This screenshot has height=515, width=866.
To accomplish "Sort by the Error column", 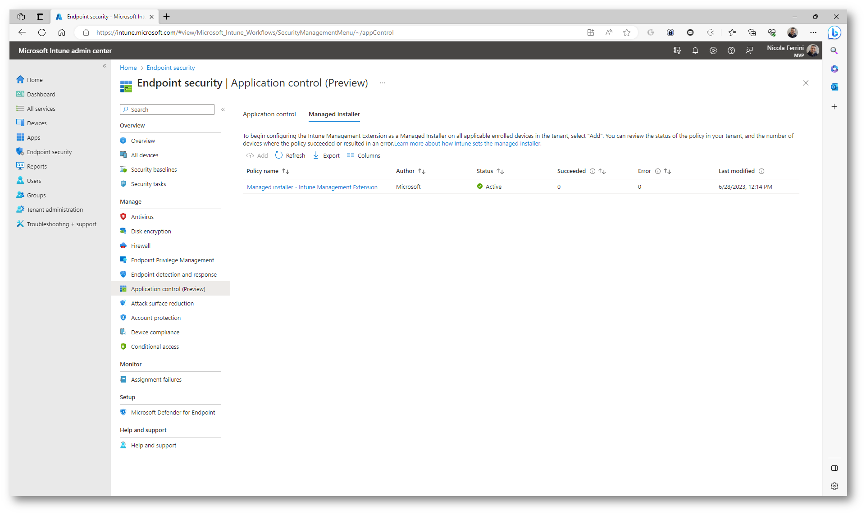I will (x=667, y=171).
